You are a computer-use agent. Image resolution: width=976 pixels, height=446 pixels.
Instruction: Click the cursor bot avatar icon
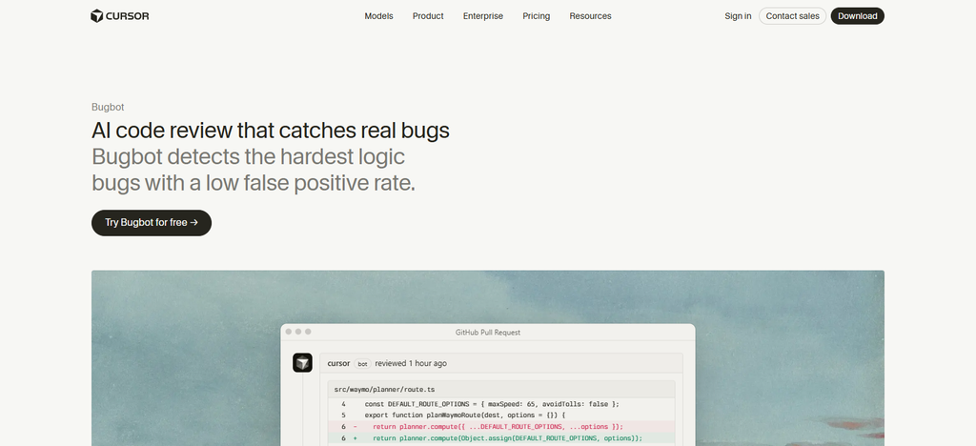[302, 363]
